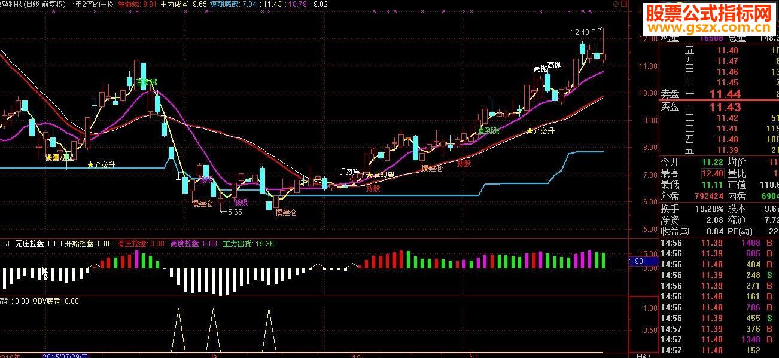Click the 2015/07/29 date marker on time axis
The width and height of the screenshot is (779, 358).
65,356
